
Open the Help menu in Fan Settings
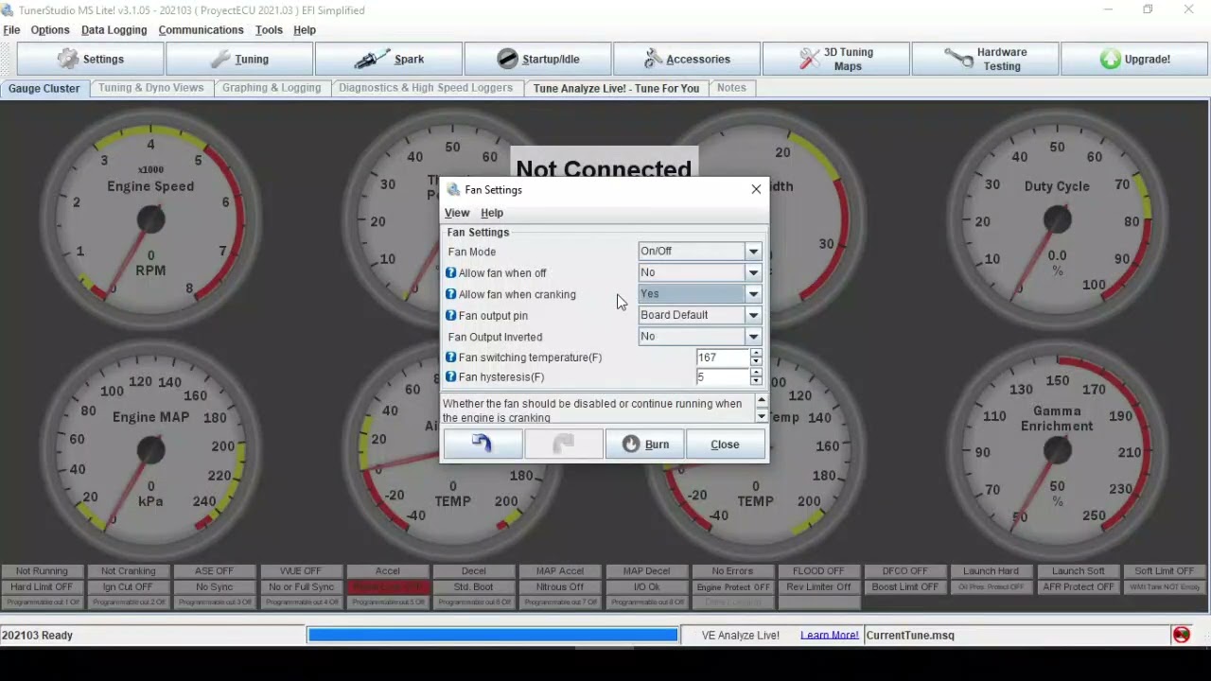492,213
